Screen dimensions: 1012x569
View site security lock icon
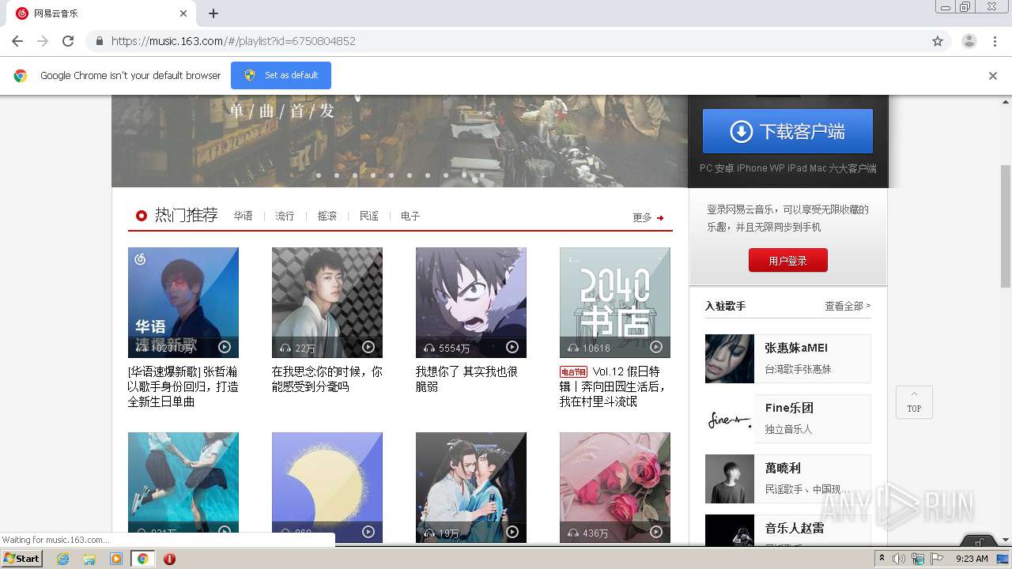pyautogui.click(x=99, y=41)
